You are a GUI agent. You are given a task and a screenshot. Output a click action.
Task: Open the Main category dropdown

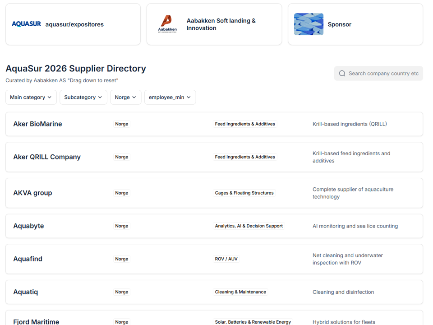31,97
